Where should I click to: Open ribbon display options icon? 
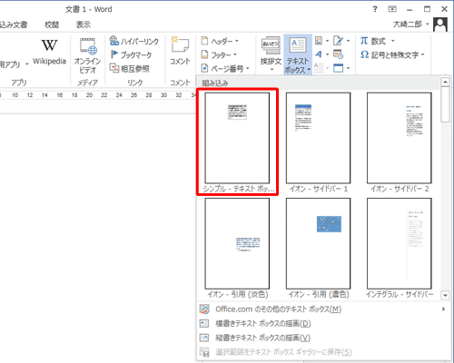pyautogui.click(x=392, y=9)
